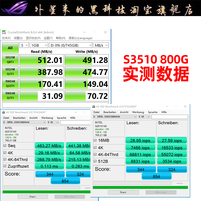Click Start button in AS SSD MB/s window
The image size is (201, 201).
click(33, 197)
